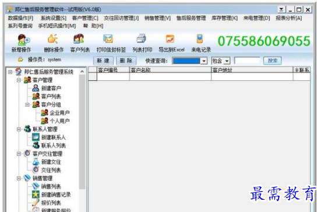Click the 新建交往 icon in the tree
Viewport: 321px width, 212px height.
coord(36,162)
